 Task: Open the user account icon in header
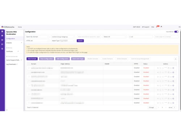161,27
